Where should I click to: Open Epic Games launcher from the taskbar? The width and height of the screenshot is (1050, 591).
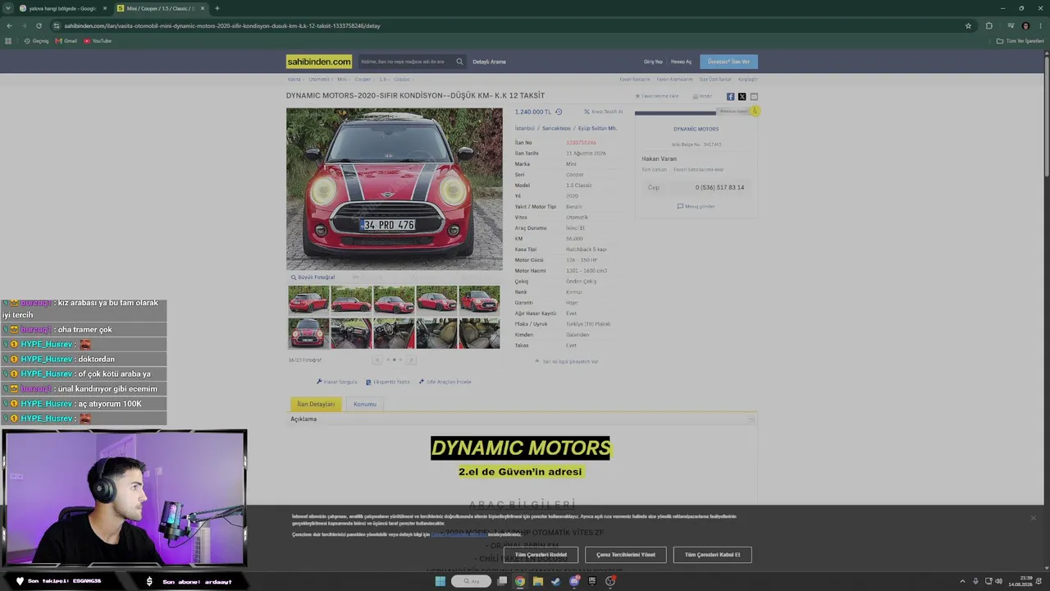pos(592,581)
